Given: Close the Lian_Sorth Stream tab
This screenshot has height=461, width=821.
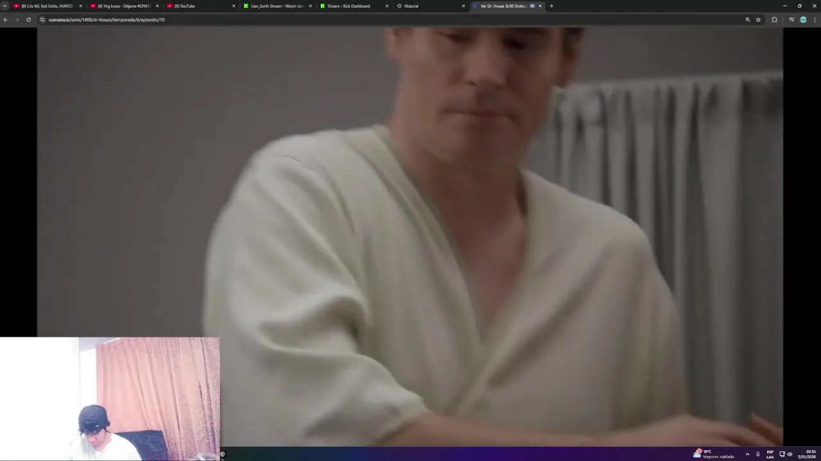Looking at the screenshot, I should (x=310, y=6).
